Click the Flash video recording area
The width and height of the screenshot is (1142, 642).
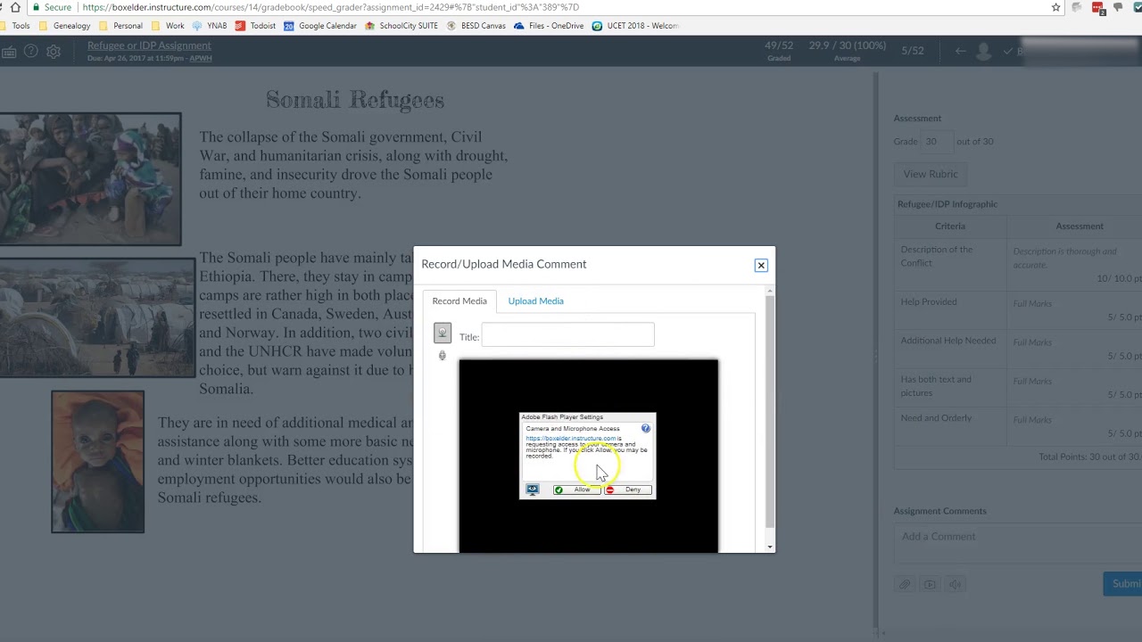click(x=588, y=457)
